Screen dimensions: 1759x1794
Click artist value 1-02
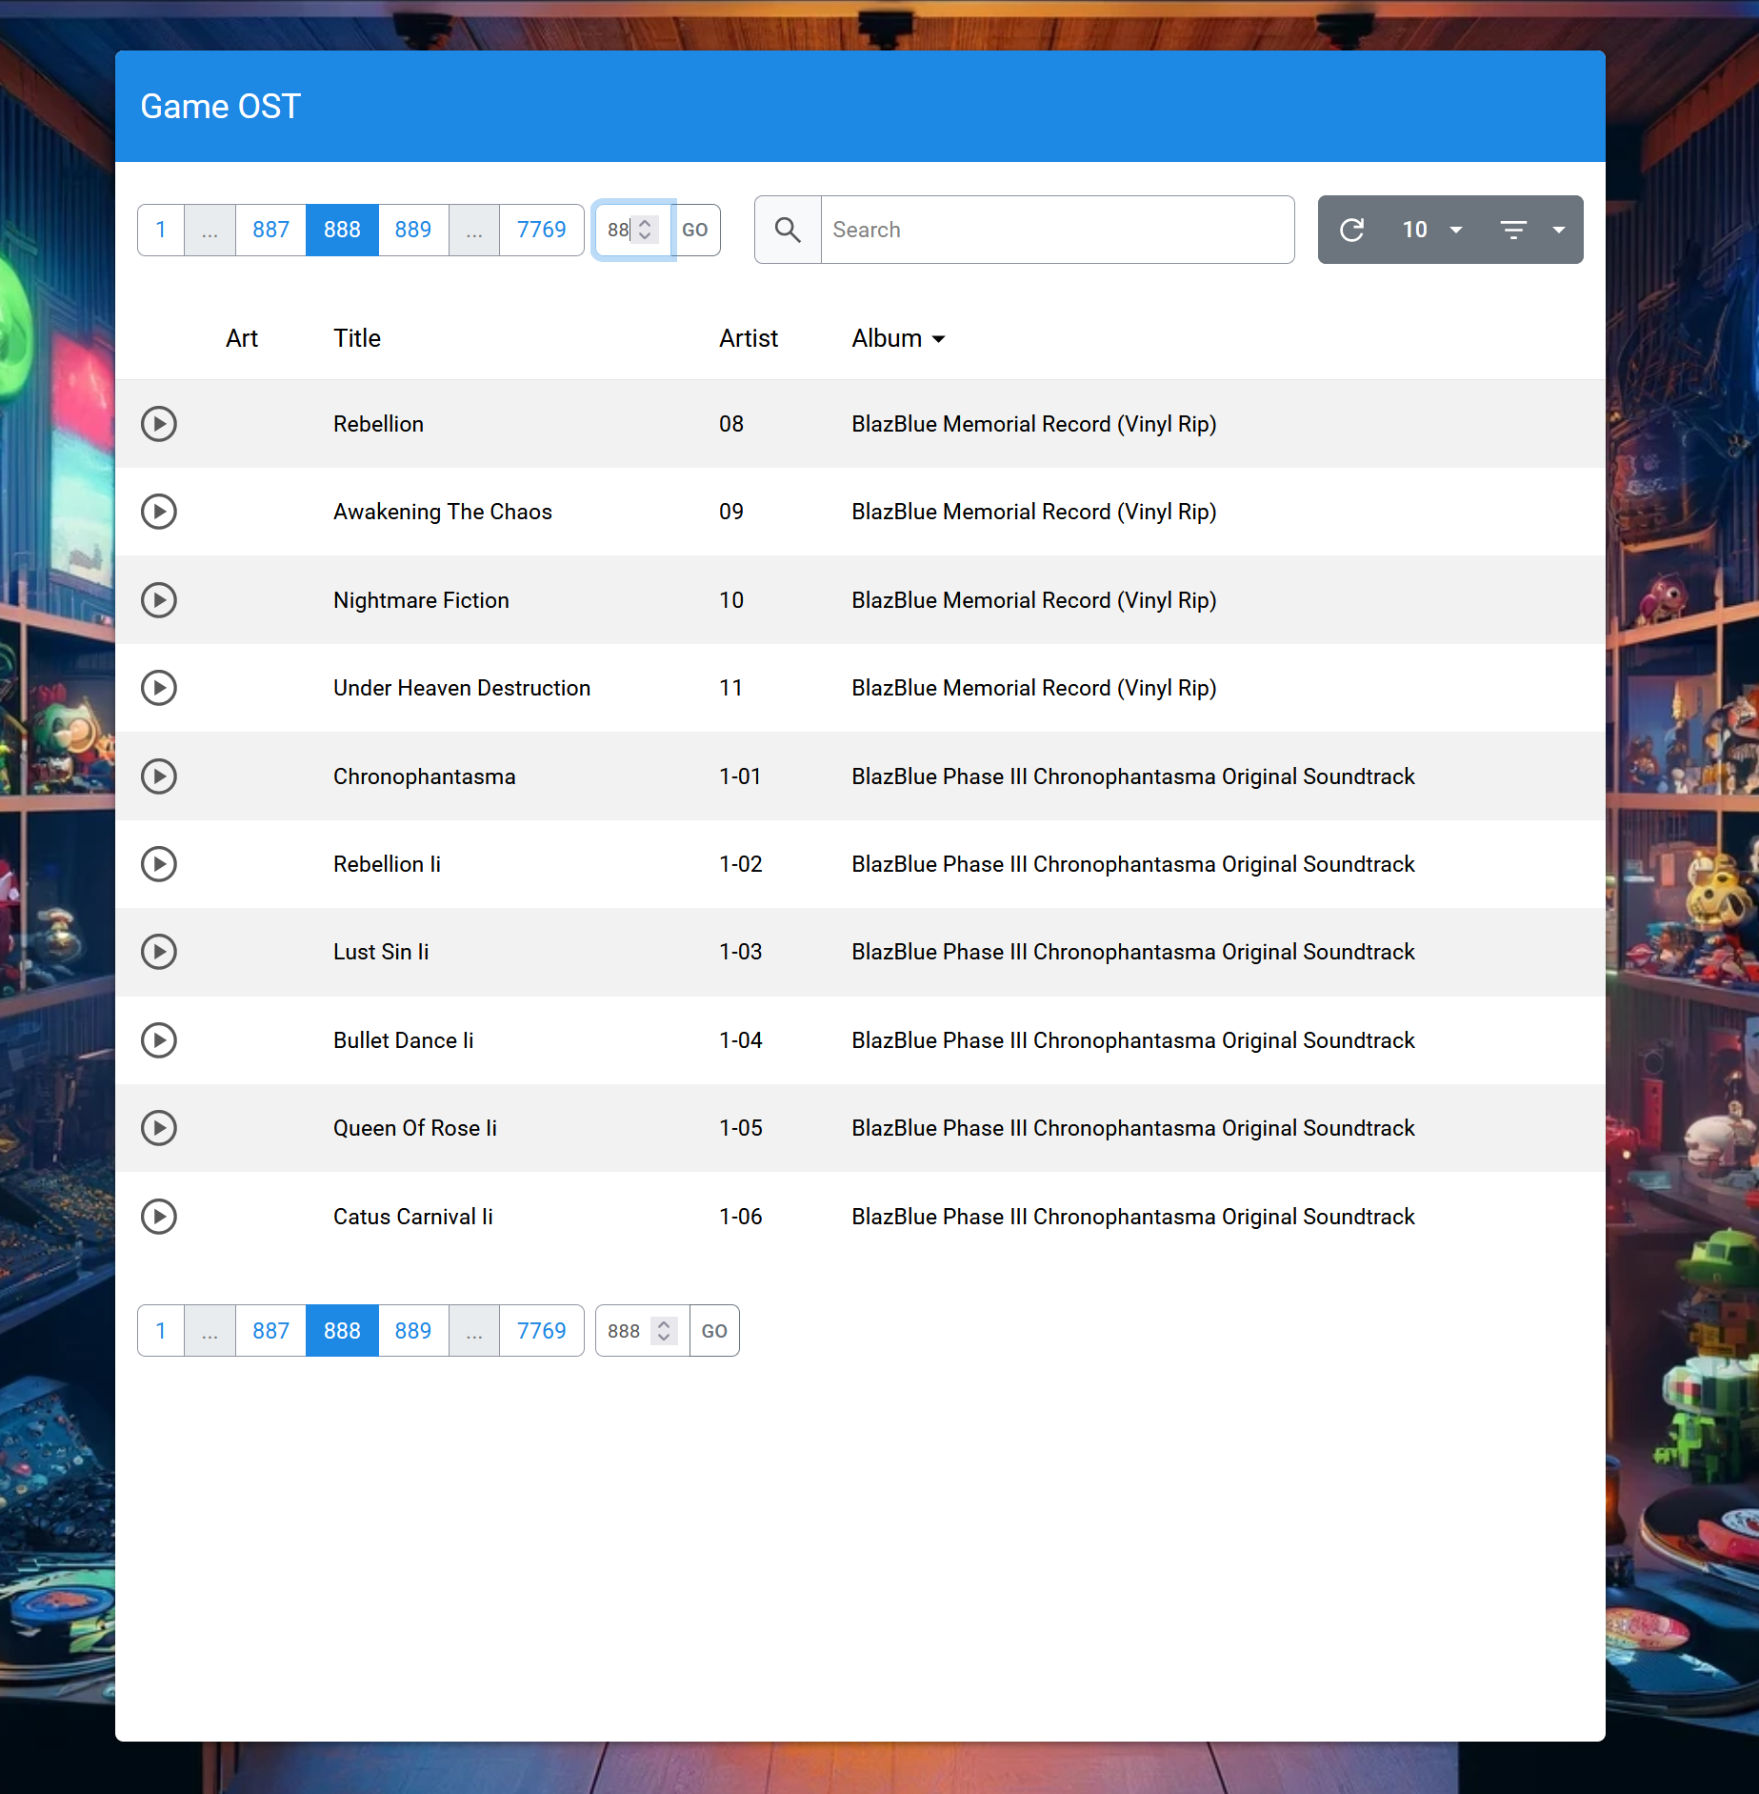click(741, 864)
